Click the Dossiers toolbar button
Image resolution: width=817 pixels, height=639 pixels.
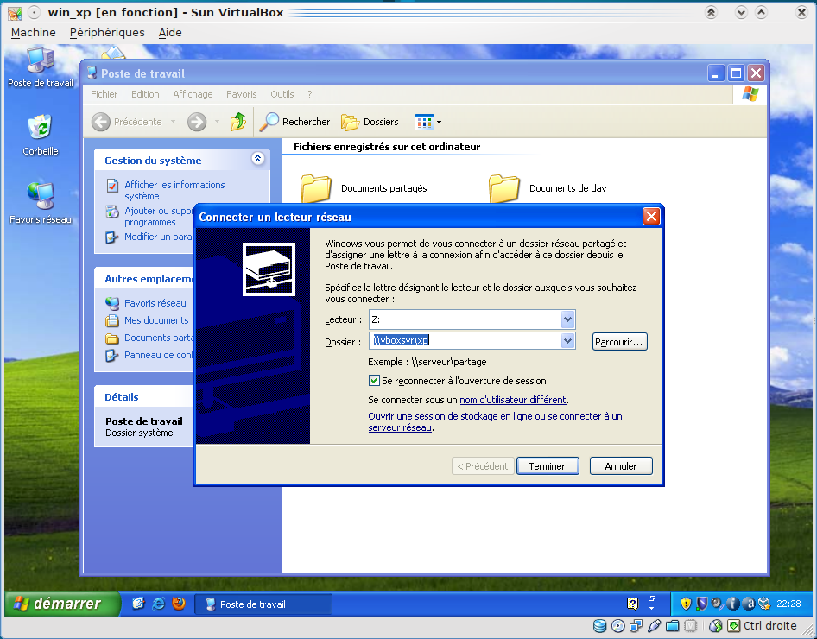[x=370, y=122]
